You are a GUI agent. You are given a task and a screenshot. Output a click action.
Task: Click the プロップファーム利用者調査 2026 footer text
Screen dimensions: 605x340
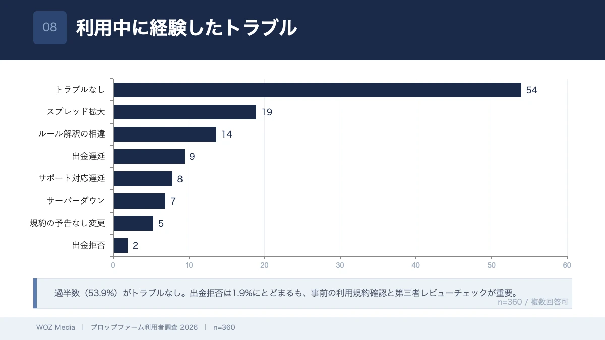(144, 327)
